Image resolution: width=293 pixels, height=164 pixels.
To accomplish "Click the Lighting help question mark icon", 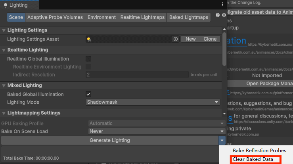I will click(218, 15).
